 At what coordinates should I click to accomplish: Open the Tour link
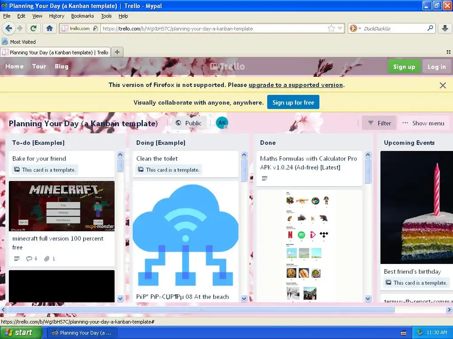coord(39,66)
